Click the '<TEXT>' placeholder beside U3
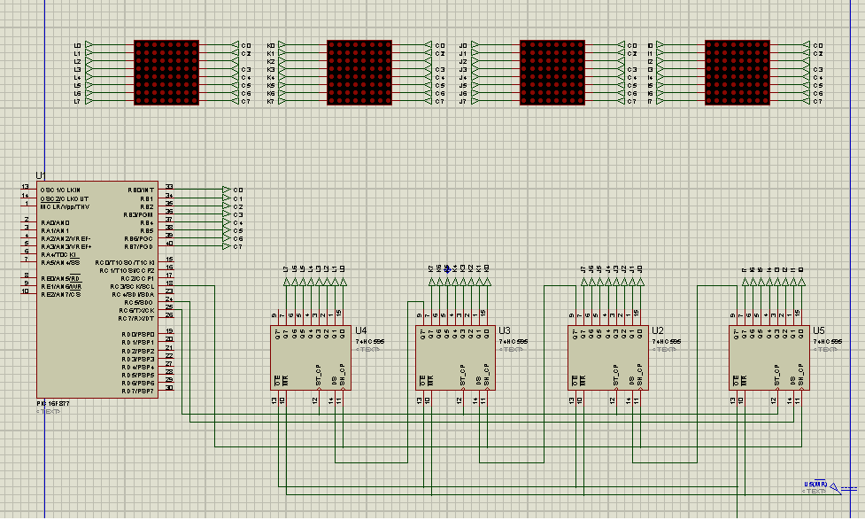865x520 pixels. 511,349
